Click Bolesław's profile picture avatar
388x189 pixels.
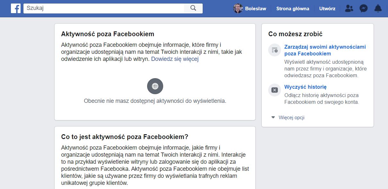coord(238,9)
